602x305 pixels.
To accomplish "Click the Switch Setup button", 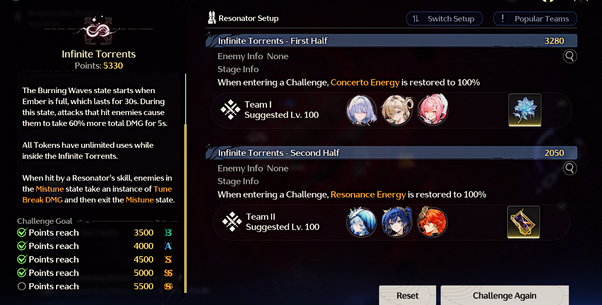I will (444, 19).
